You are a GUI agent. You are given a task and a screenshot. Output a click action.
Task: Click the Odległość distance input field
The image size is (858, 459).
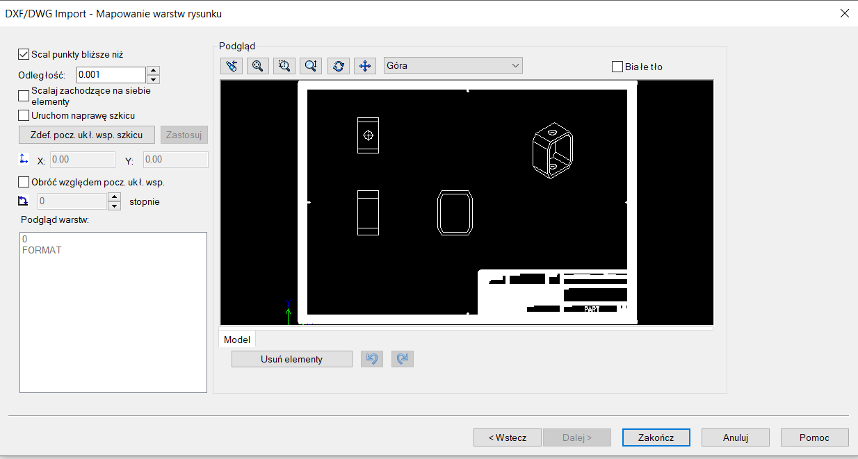point(111,74)
